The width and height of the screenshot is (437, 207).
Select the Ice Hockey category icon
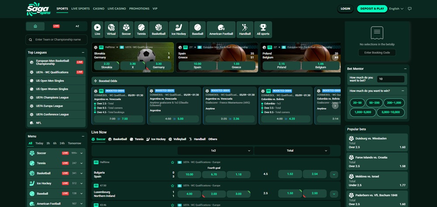pos(179,30)
